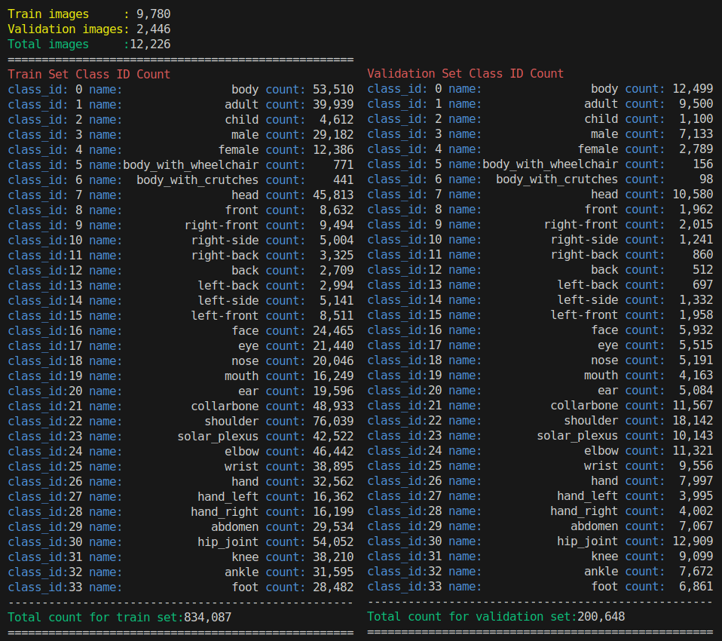Select the train wrist count 38,895
722x641 pixels.
(333, 467)
